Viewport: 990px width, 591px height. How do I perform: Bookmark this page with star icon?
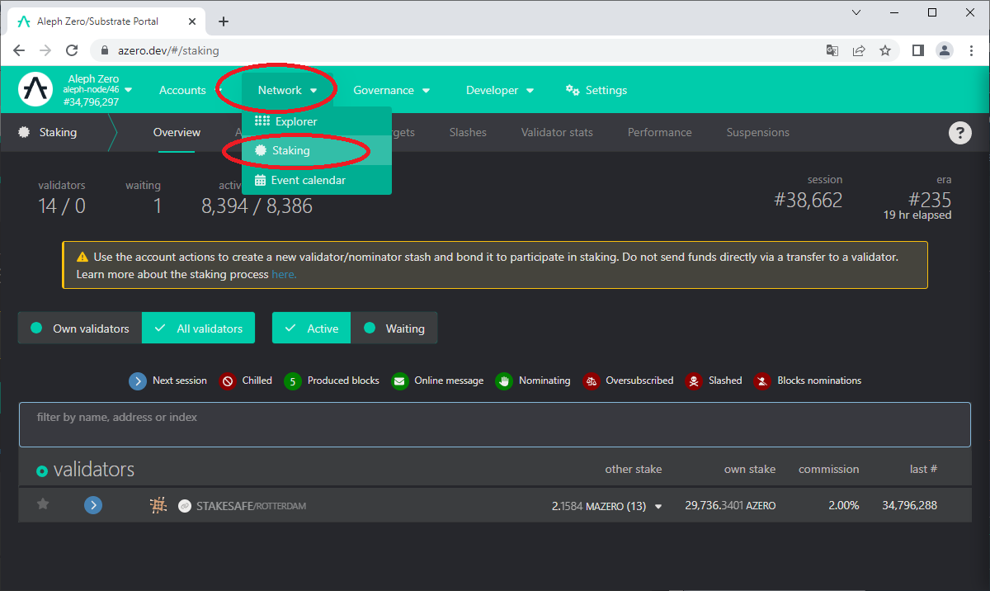[x=885, y=50]
